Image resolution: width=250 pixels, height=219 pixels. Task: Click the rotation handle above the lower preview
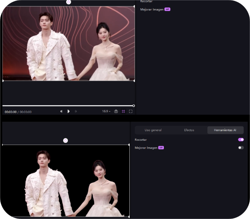(65, 140)
